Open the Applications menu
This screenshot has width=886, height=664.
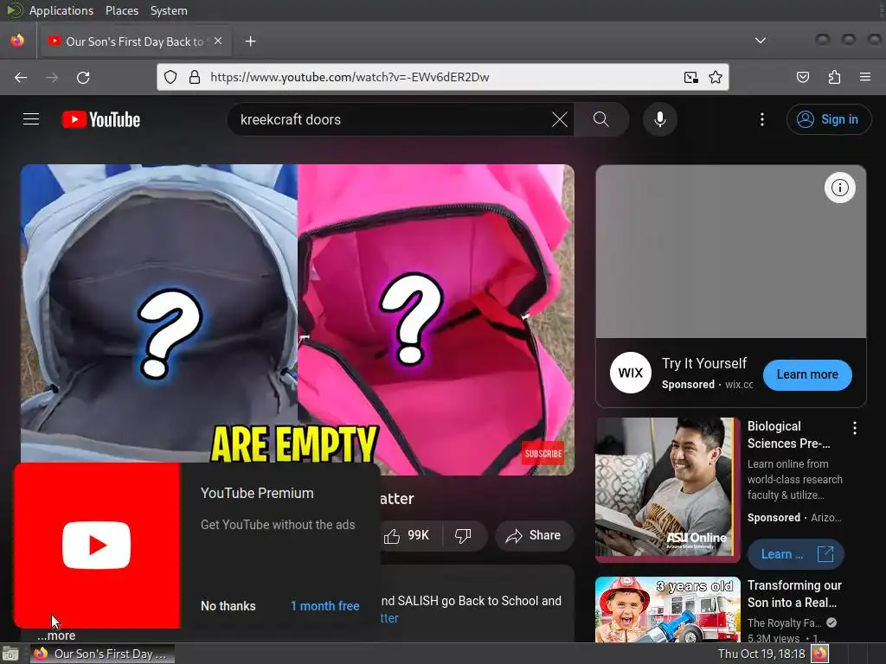61,10
